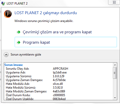Click the 'Uygulama Sürümü:' label
The width and height of the screenshot is (120, 104).
tap(19, 76)
